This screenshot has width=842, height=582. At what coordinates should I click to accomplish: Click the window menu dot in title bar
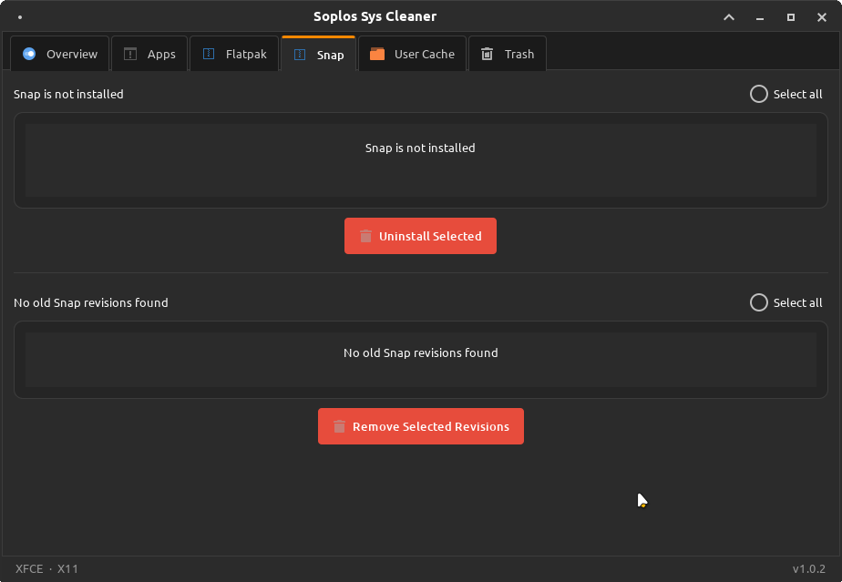pyautogui.click(x=20, y=17)
